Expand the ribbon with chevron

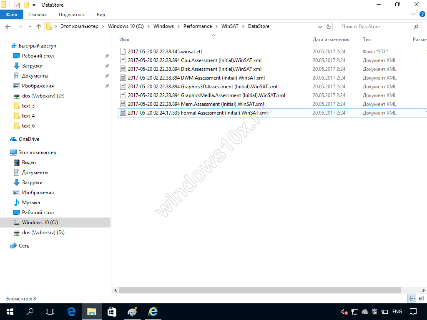[413, 15]
